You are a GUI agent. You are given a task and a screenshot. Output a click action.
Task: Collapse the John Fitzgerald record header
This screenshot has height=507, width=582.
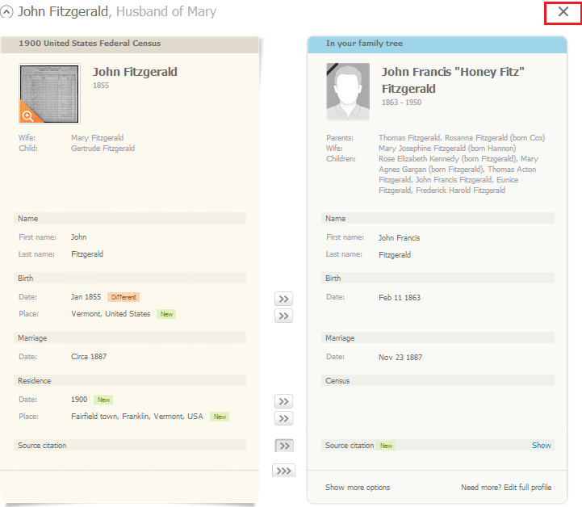[x=7, y=13]
